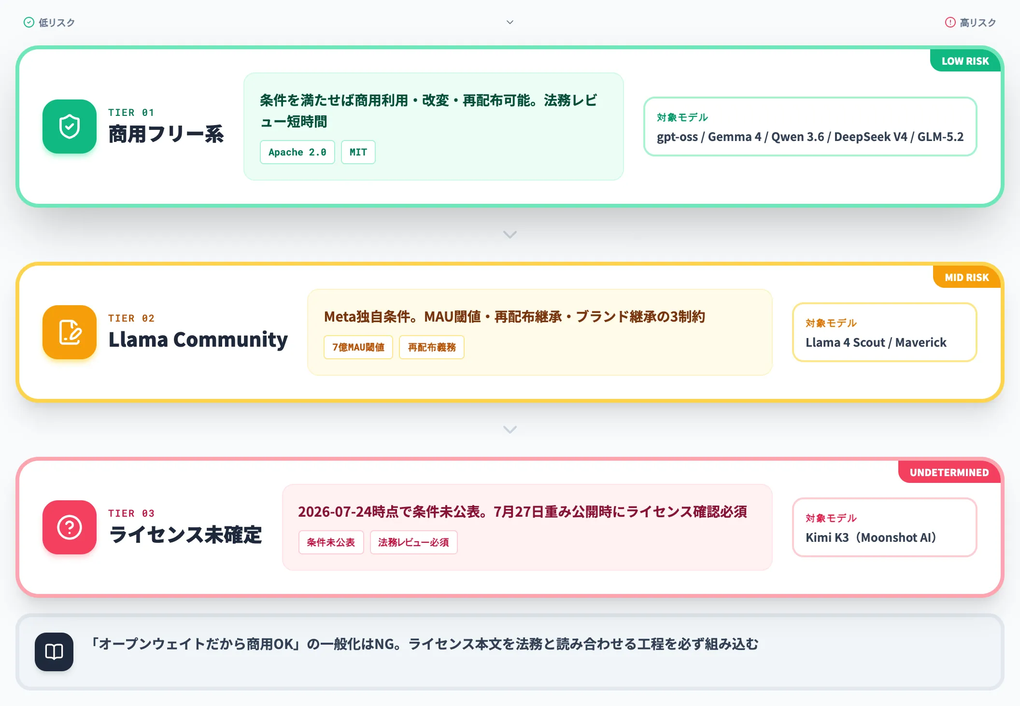The width and height of the screenshot is (1020, 706).
Task: Click the 高リスク label text
Action: (978, 22)
